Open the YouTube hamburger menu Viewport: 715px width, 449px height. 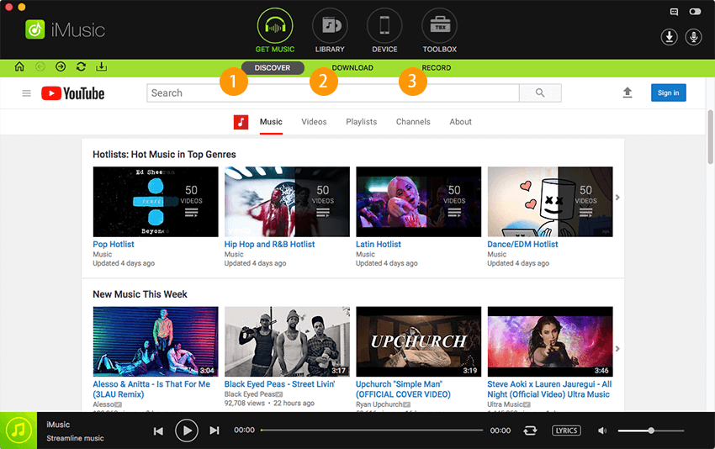pos(26,93)
